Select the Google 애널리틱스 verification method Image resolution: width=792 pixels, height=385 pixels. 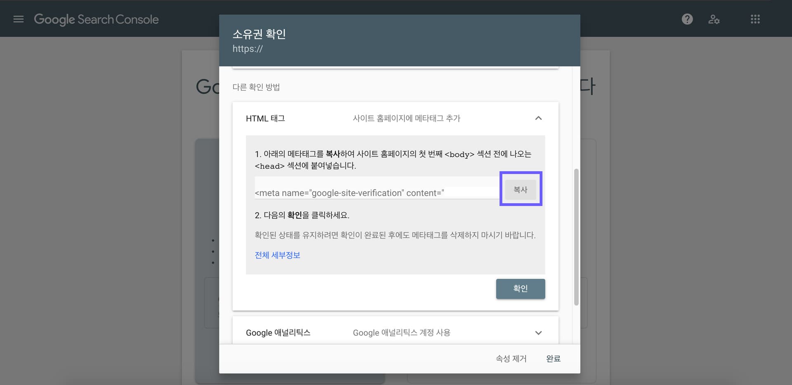(278, 333)
